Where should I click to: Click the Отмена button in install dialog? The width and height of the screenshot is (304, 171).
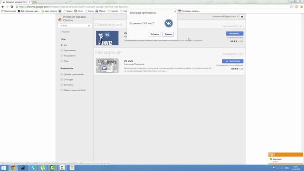pyautogui.click(x=168, y=34)
